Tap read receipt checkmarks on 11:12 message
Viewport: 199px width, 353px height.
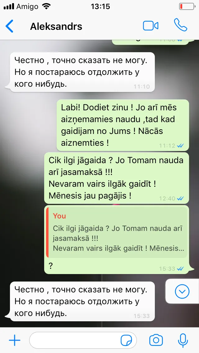181,146
